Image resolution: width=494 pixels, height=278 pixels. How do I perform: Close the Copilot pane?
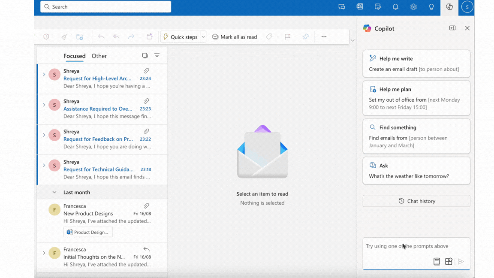467,28
